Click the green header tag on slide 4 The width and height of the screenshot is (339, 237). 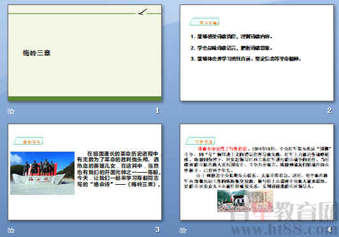coord(201,141)
